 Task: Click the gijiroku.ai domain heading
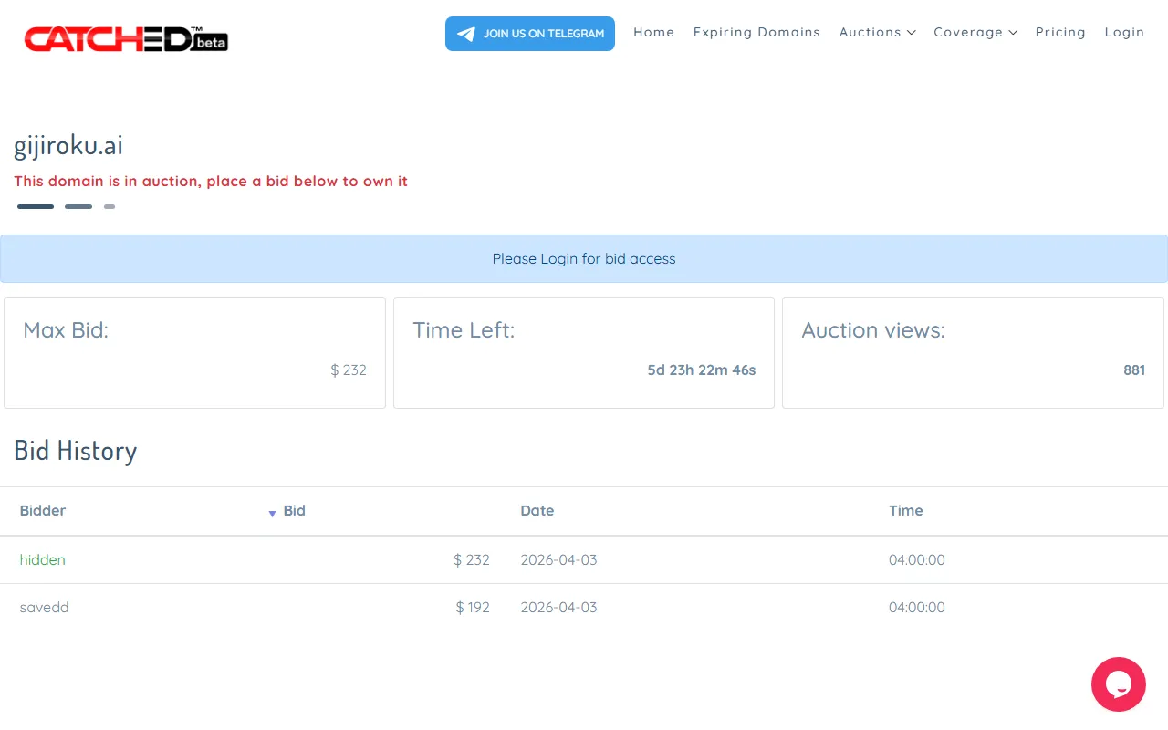(68, 146)
